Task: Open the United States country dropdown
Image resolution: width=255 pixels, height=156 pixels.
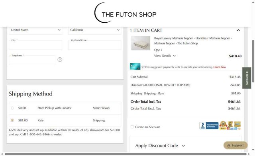Action: point(35,30)
